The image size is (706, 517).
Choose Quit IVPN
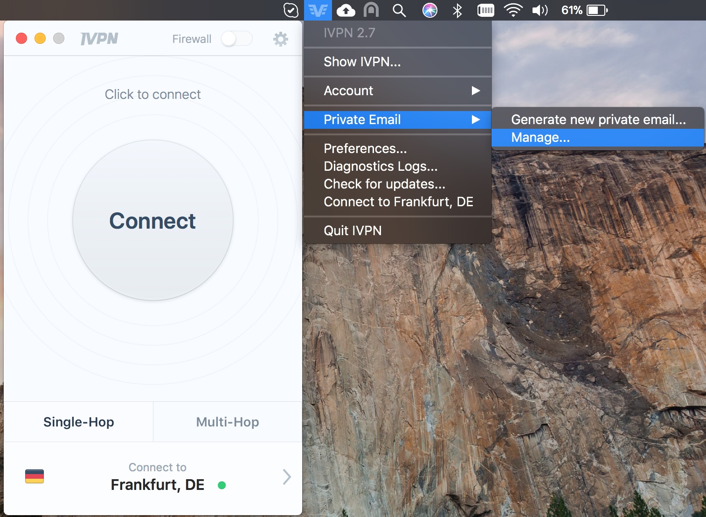click(x=397, y=231)
